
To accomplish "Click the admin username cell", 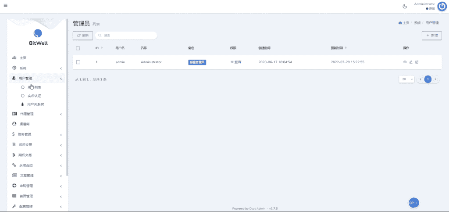I will click(120, 62).
